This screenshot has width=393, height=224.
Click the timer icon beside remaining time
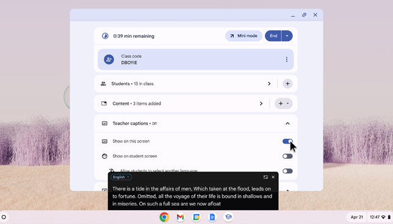[105, 36]
